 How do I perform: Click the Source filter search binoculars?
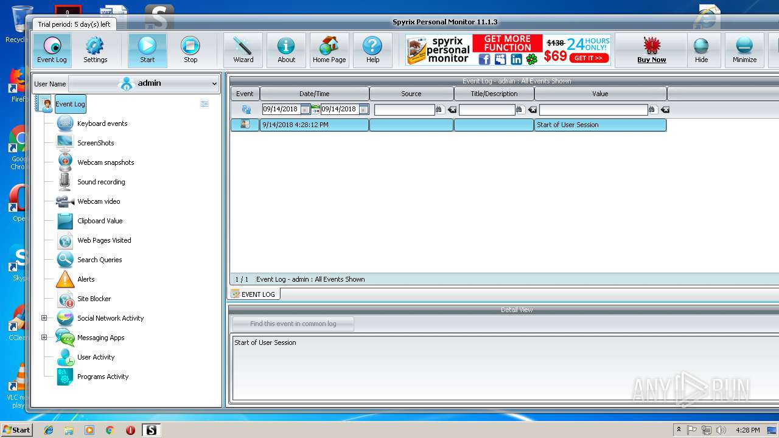(439, 109)
